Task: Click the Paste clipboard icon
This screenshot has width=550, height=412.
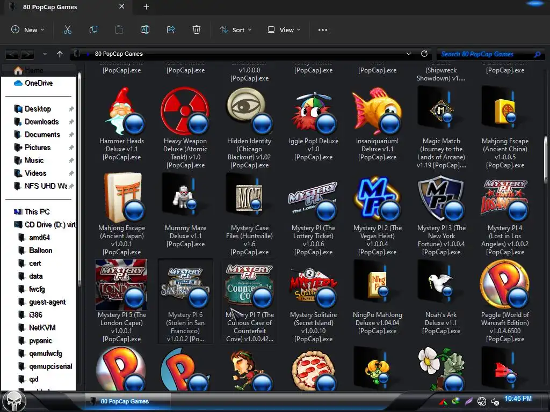Action: point(119,30)
